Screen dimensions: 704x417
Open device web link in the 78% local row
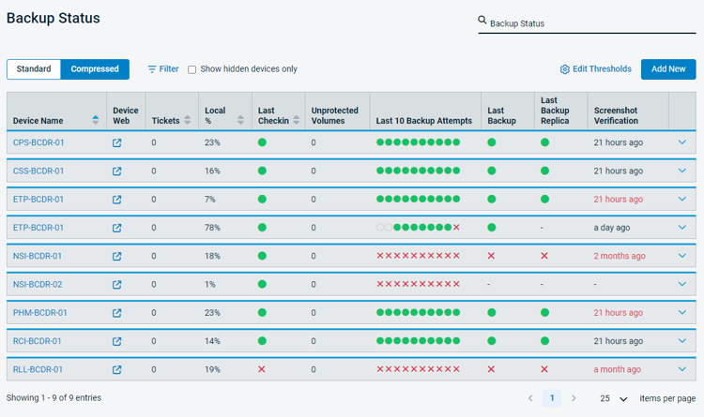pos(116,229)
